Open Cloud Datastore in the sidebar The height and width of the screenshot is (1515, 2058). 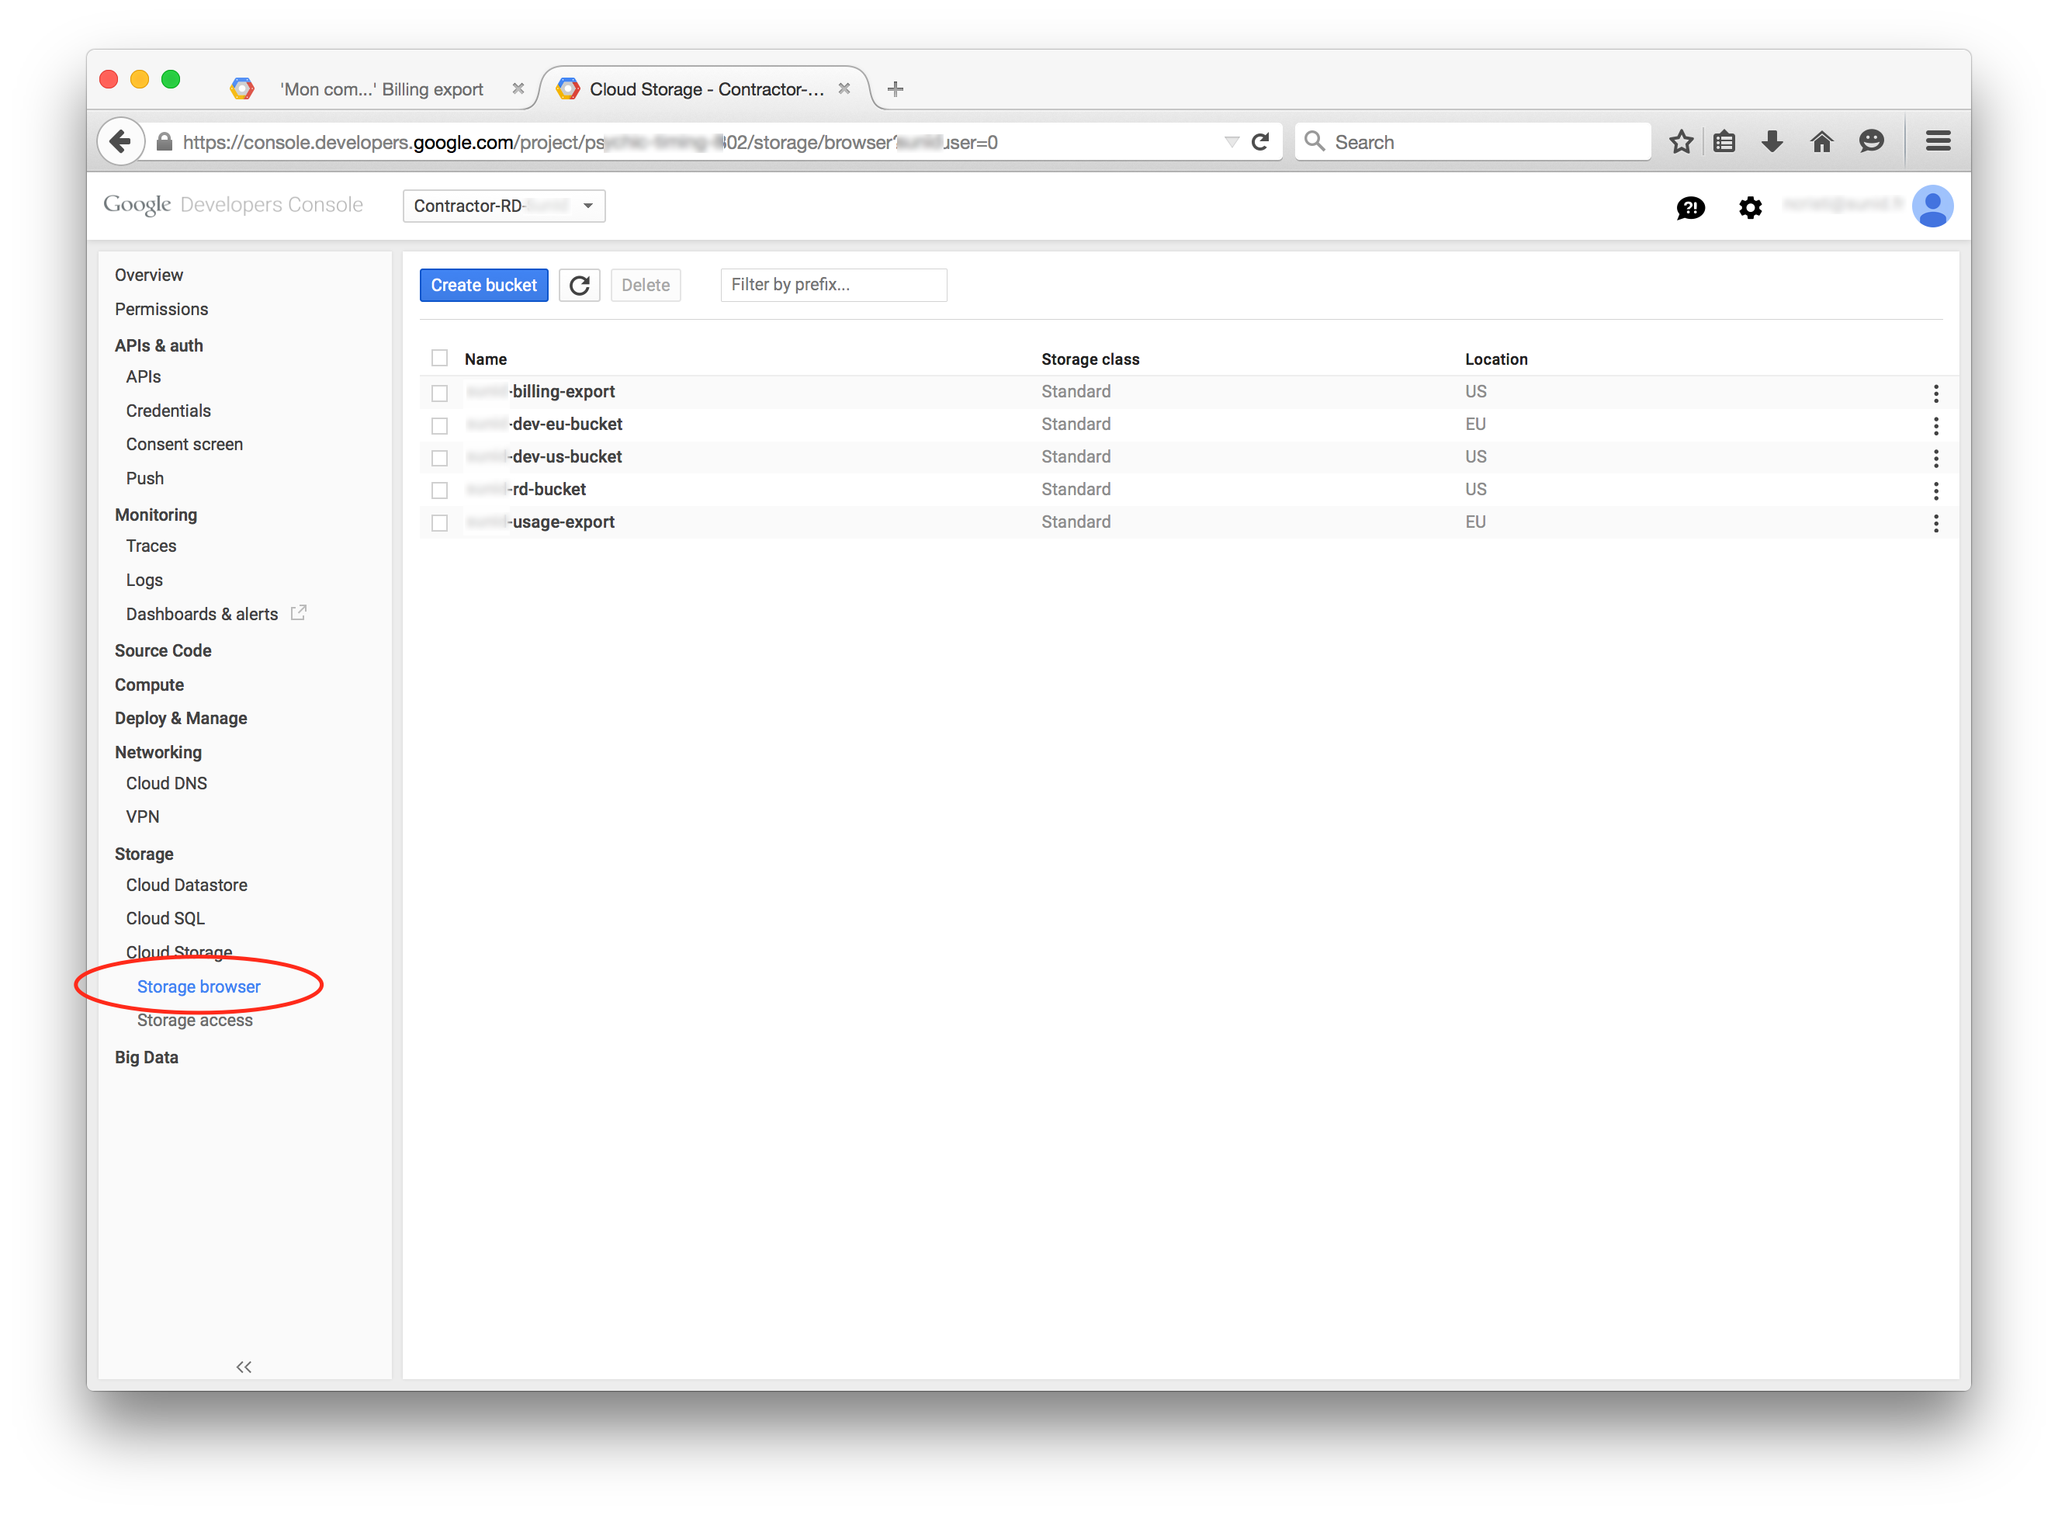(x=186, y=885)
